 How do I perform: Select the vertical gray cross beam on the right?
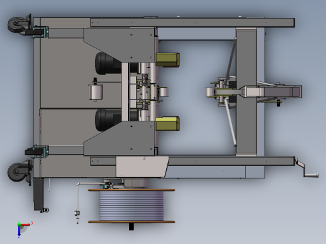pyautogui.click(x=246, y=92)
